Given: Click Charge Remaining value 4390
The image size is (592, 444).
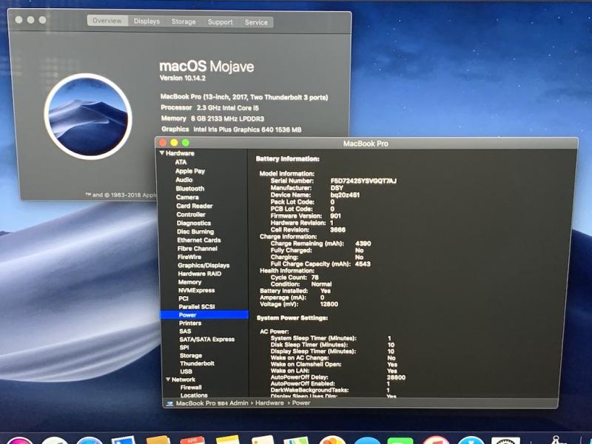Looking at the screenshot, I should pos(363,243).
